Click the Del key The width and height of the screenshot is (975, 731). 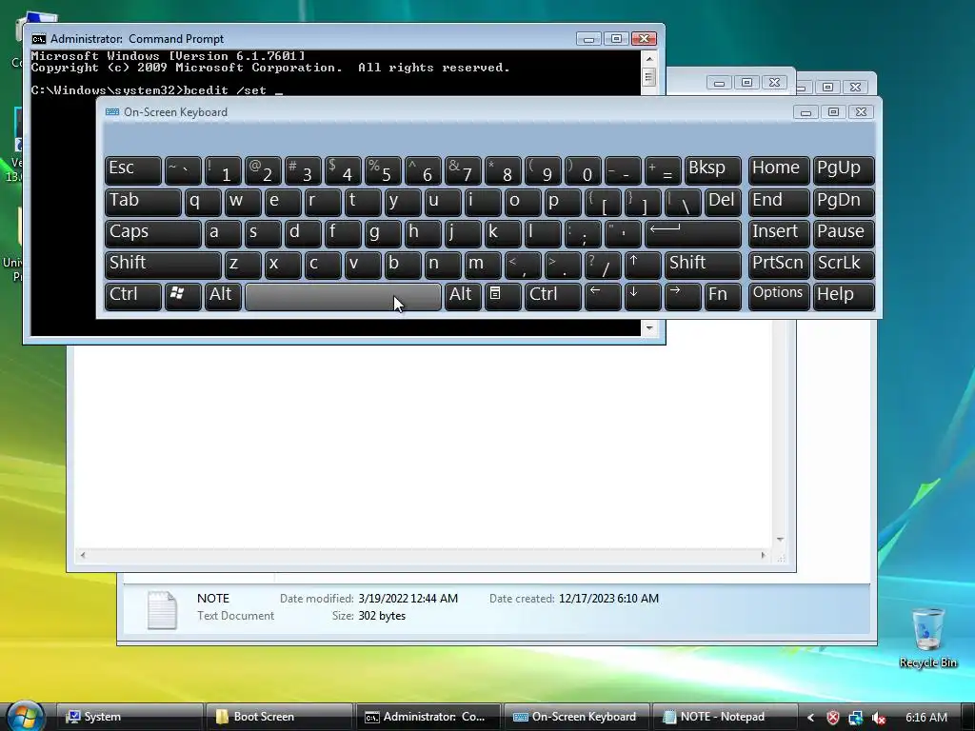tap(723, 202)
